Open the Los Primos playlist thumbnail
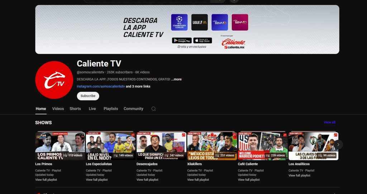Viewport: 367px width, 194px height. [60, 146]
